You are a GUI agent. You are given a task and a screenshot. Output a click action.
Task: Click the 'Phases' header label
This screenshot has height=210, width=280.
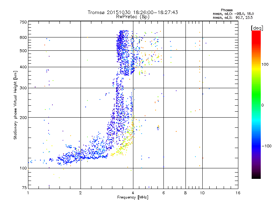click(x=226, y=10)
